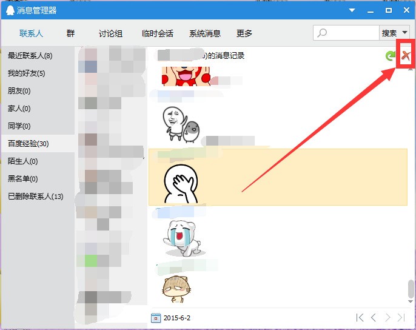This screenshot has width=416, height=330.
Task: Expand the 搜索 dropdown arrow
Action: [405, 33]
